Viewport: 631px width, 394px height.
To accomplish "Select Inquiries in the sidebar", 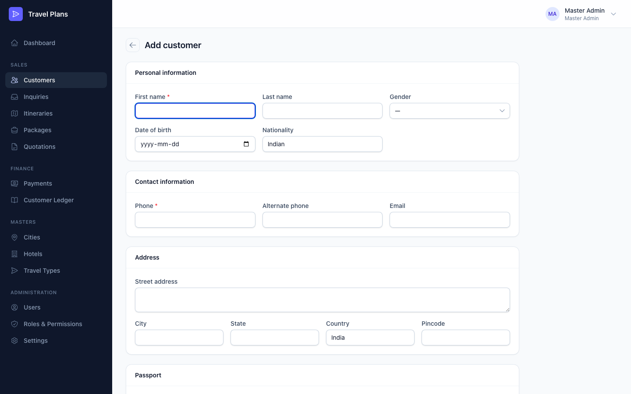I will point(56,97).
